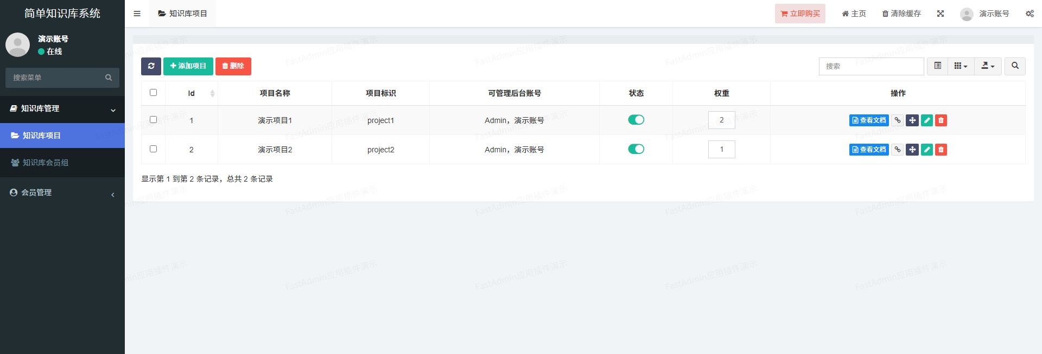
Task: Open 演示账号 user menu in header
Action: [984, 14]
